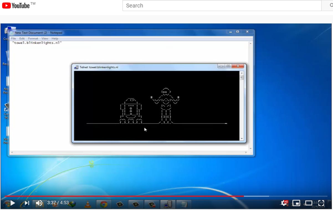The image size is (333, 210).
Task: Click the Notepad icon on the recorded taskbar
Action: pos(184,204)
